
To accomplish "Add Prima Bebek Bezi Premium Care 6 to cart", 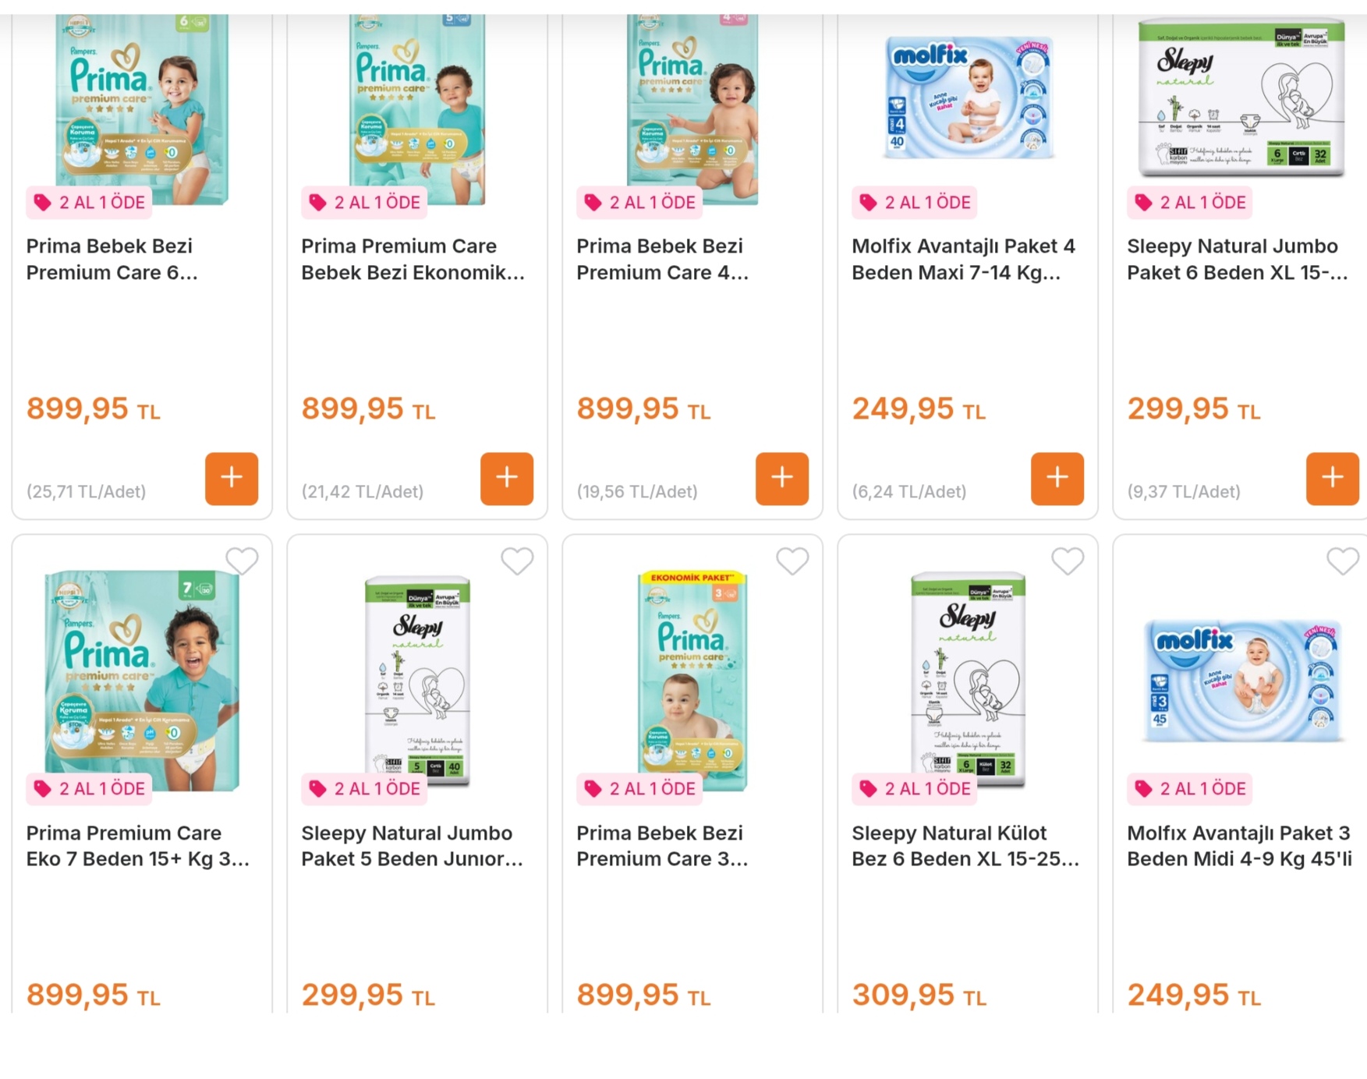I will pyautogui.click(x=232, y=478).
